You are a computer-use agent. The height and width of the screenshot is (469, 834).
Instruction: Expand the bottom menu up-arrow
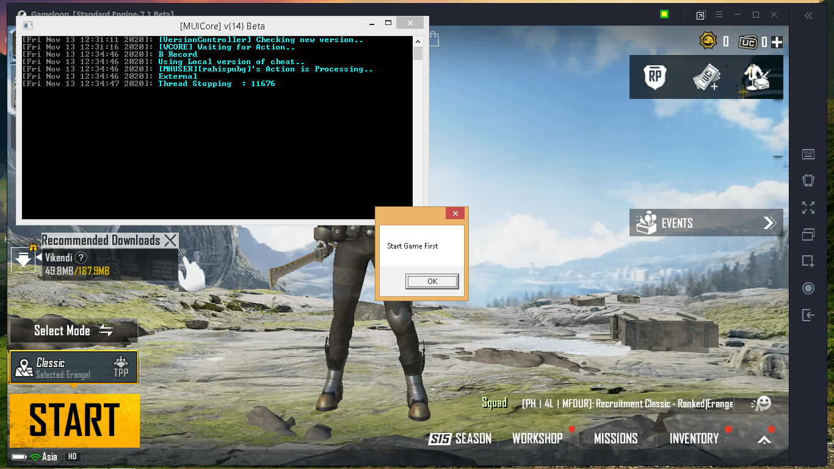point(765,439)
